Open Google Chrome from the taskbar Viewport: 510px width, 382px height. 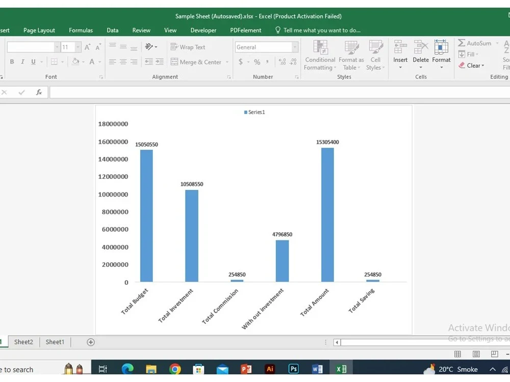[175, 369]
